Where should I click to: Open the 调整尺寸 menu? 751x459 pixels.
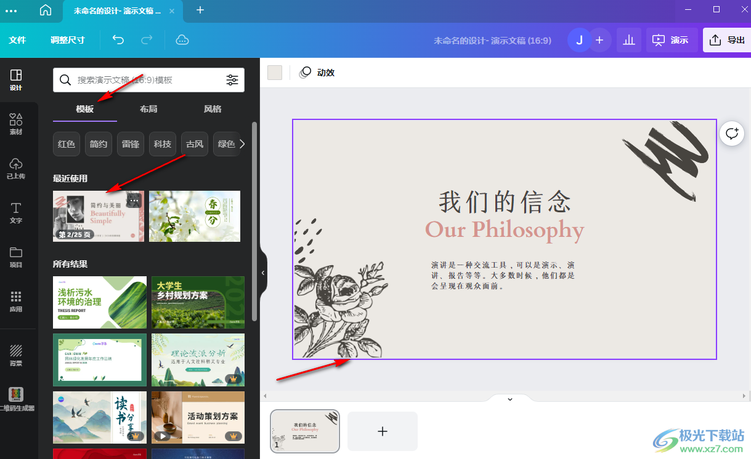(68, 40)
